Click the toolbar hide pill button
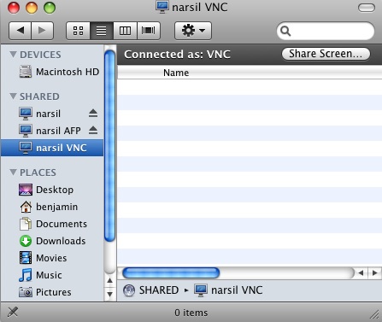This screenshot has width=382, height=322. click(367, 8)
